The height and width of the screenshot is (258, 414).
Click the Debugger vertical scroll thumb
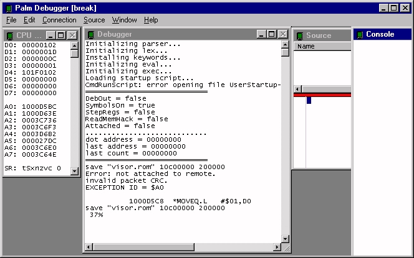[x=285, y=52]
